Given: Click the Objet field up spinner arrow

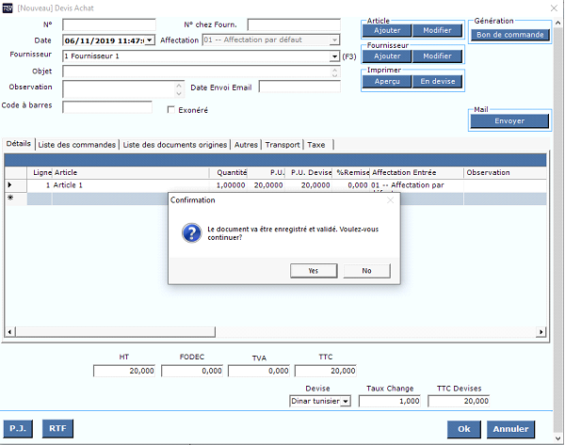Looking at the screenshot, I should click(334, 69).
